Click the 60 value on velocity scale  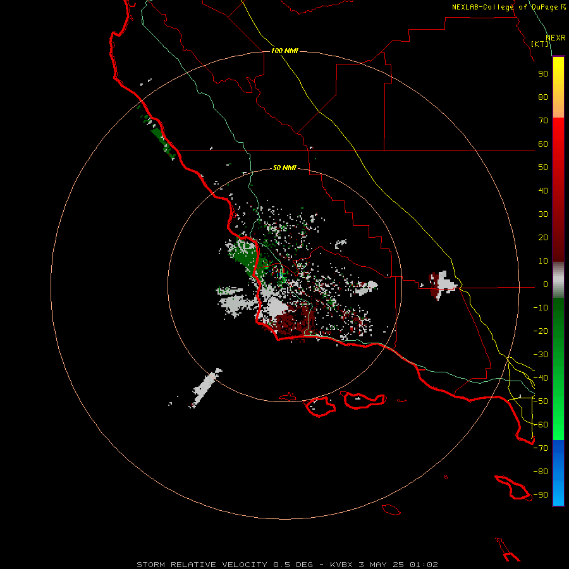[x=543, y=144]
